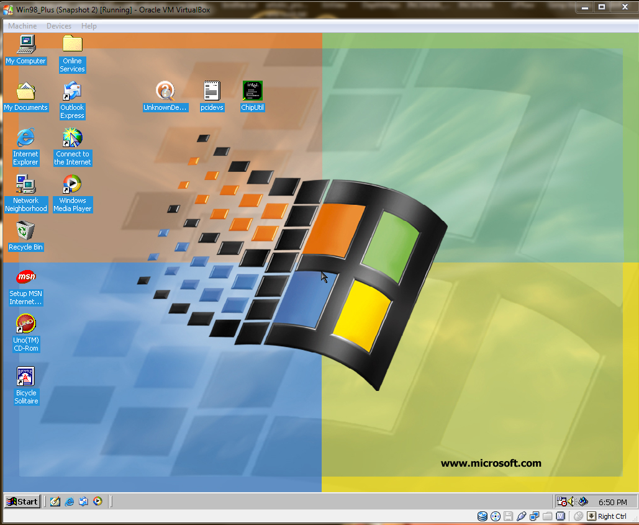
Task: Open the Help menu
Action: 89,26
